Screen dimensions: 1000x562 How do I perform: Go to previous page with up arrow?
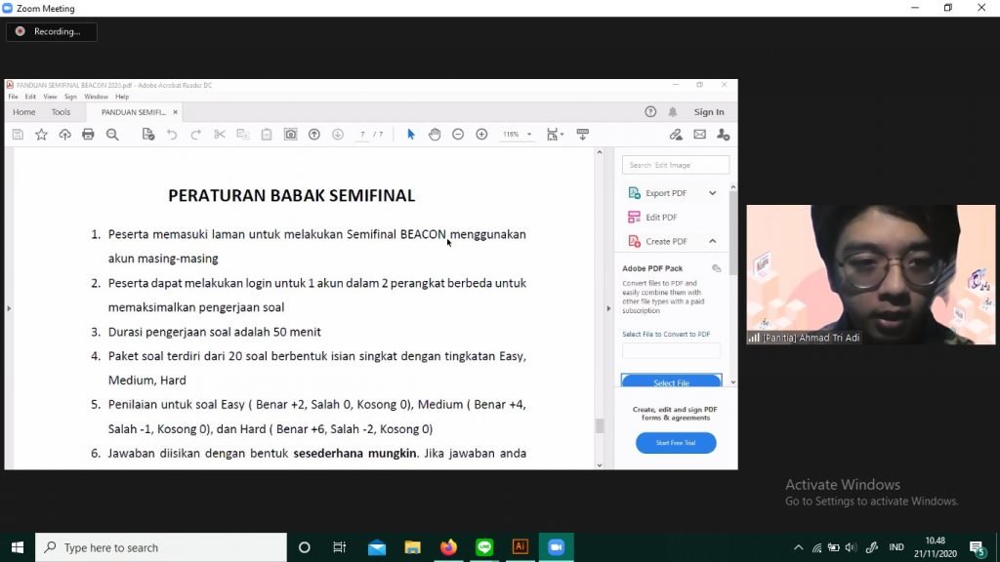pyautogui.click(x=314, y=135)
